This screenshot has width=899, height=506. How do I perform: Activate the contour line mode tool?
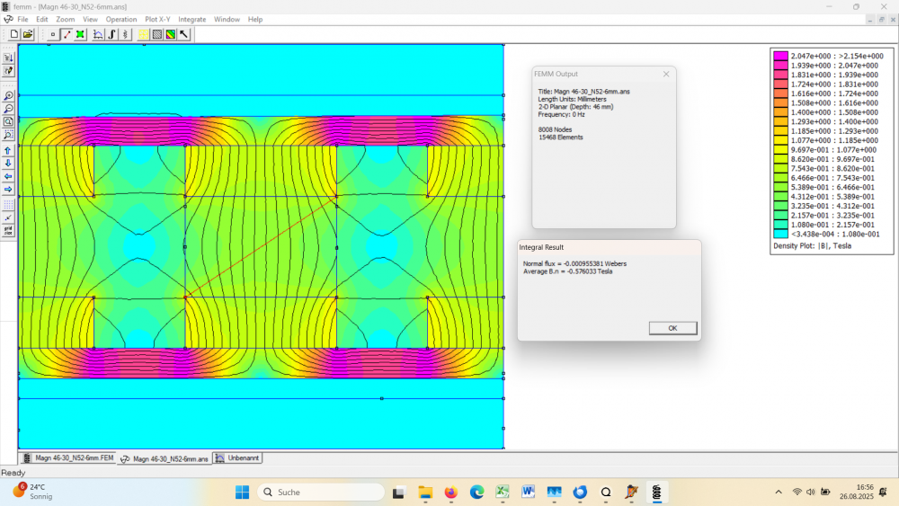pyautogui.click(x=67, y=34)
